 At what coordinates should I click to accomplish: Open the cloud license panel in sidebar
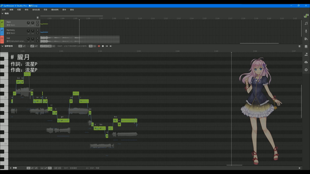[306, 62]
